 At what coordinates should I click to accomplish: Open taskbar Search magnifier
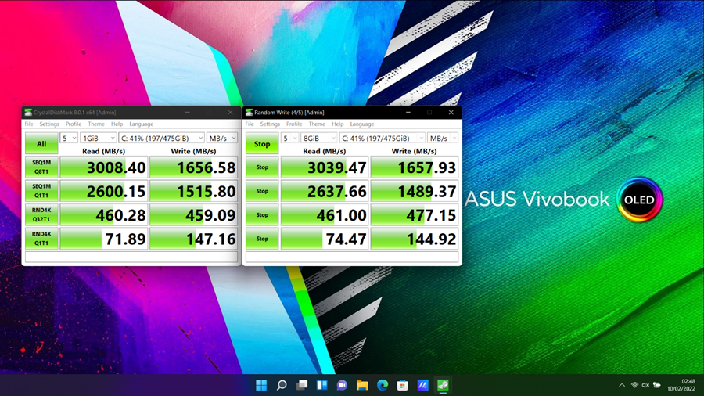[x=282, y=385]
